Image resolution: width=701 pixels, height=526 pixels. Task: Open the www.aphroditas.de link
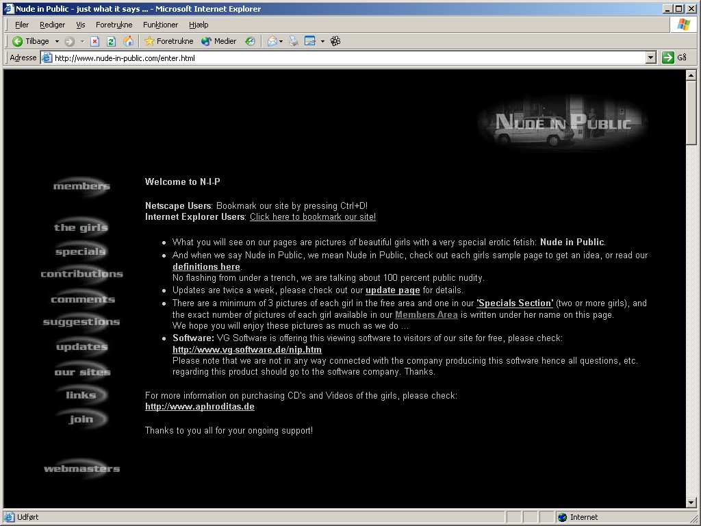[x=200, y=407]
